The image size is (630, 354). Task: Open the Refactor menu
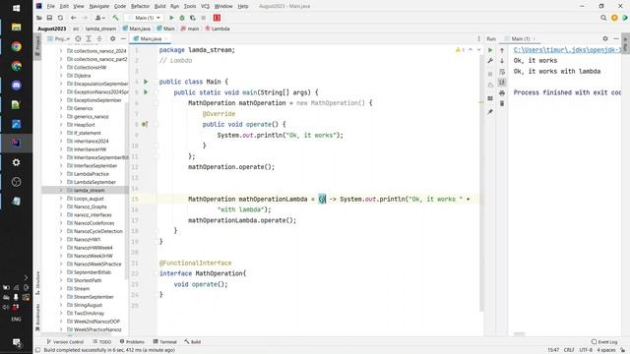click(140, 6)
